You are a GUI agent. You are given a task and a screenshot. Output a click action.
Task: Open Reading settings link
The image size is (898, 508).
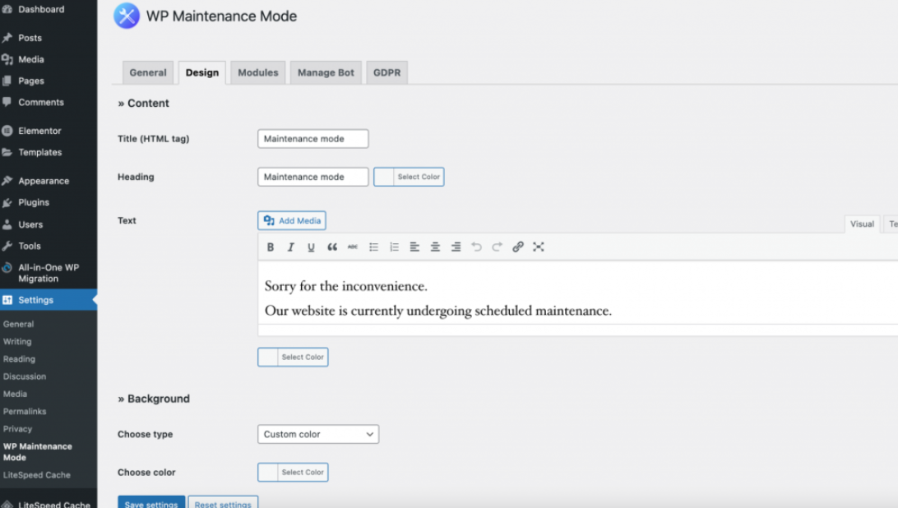tap(19, 359)
